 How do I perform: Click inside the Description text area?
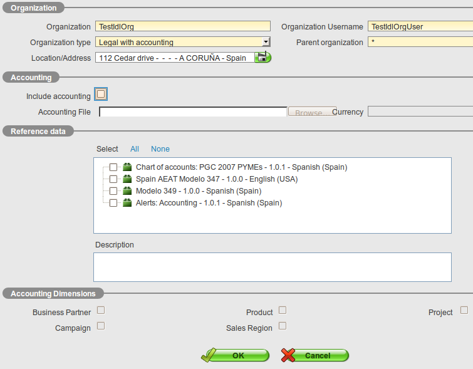(272, 267)
